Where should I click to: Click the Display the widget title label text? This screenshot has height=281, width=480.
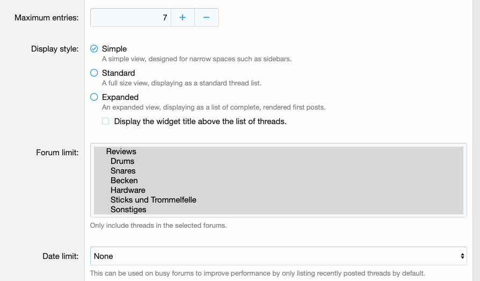200,121
